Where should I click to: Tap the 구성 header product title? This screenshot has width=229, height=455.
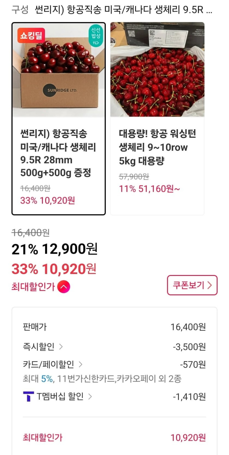pos(123,10)
